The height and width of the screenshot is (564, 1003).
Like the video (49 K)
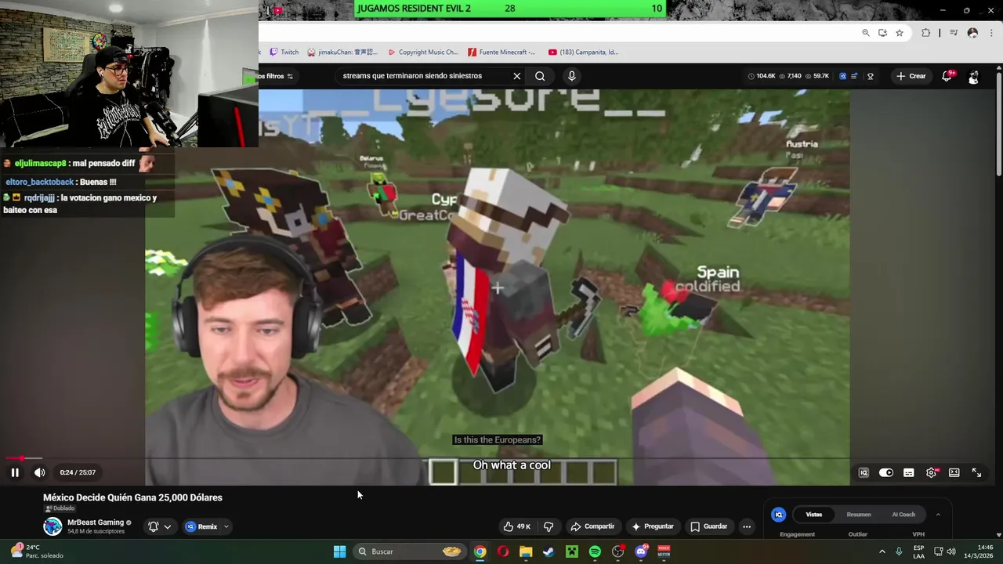click(x=517, y=526)
